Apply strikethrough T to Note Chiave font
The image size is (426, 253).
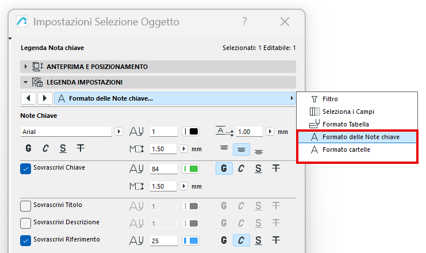point(80,148)
